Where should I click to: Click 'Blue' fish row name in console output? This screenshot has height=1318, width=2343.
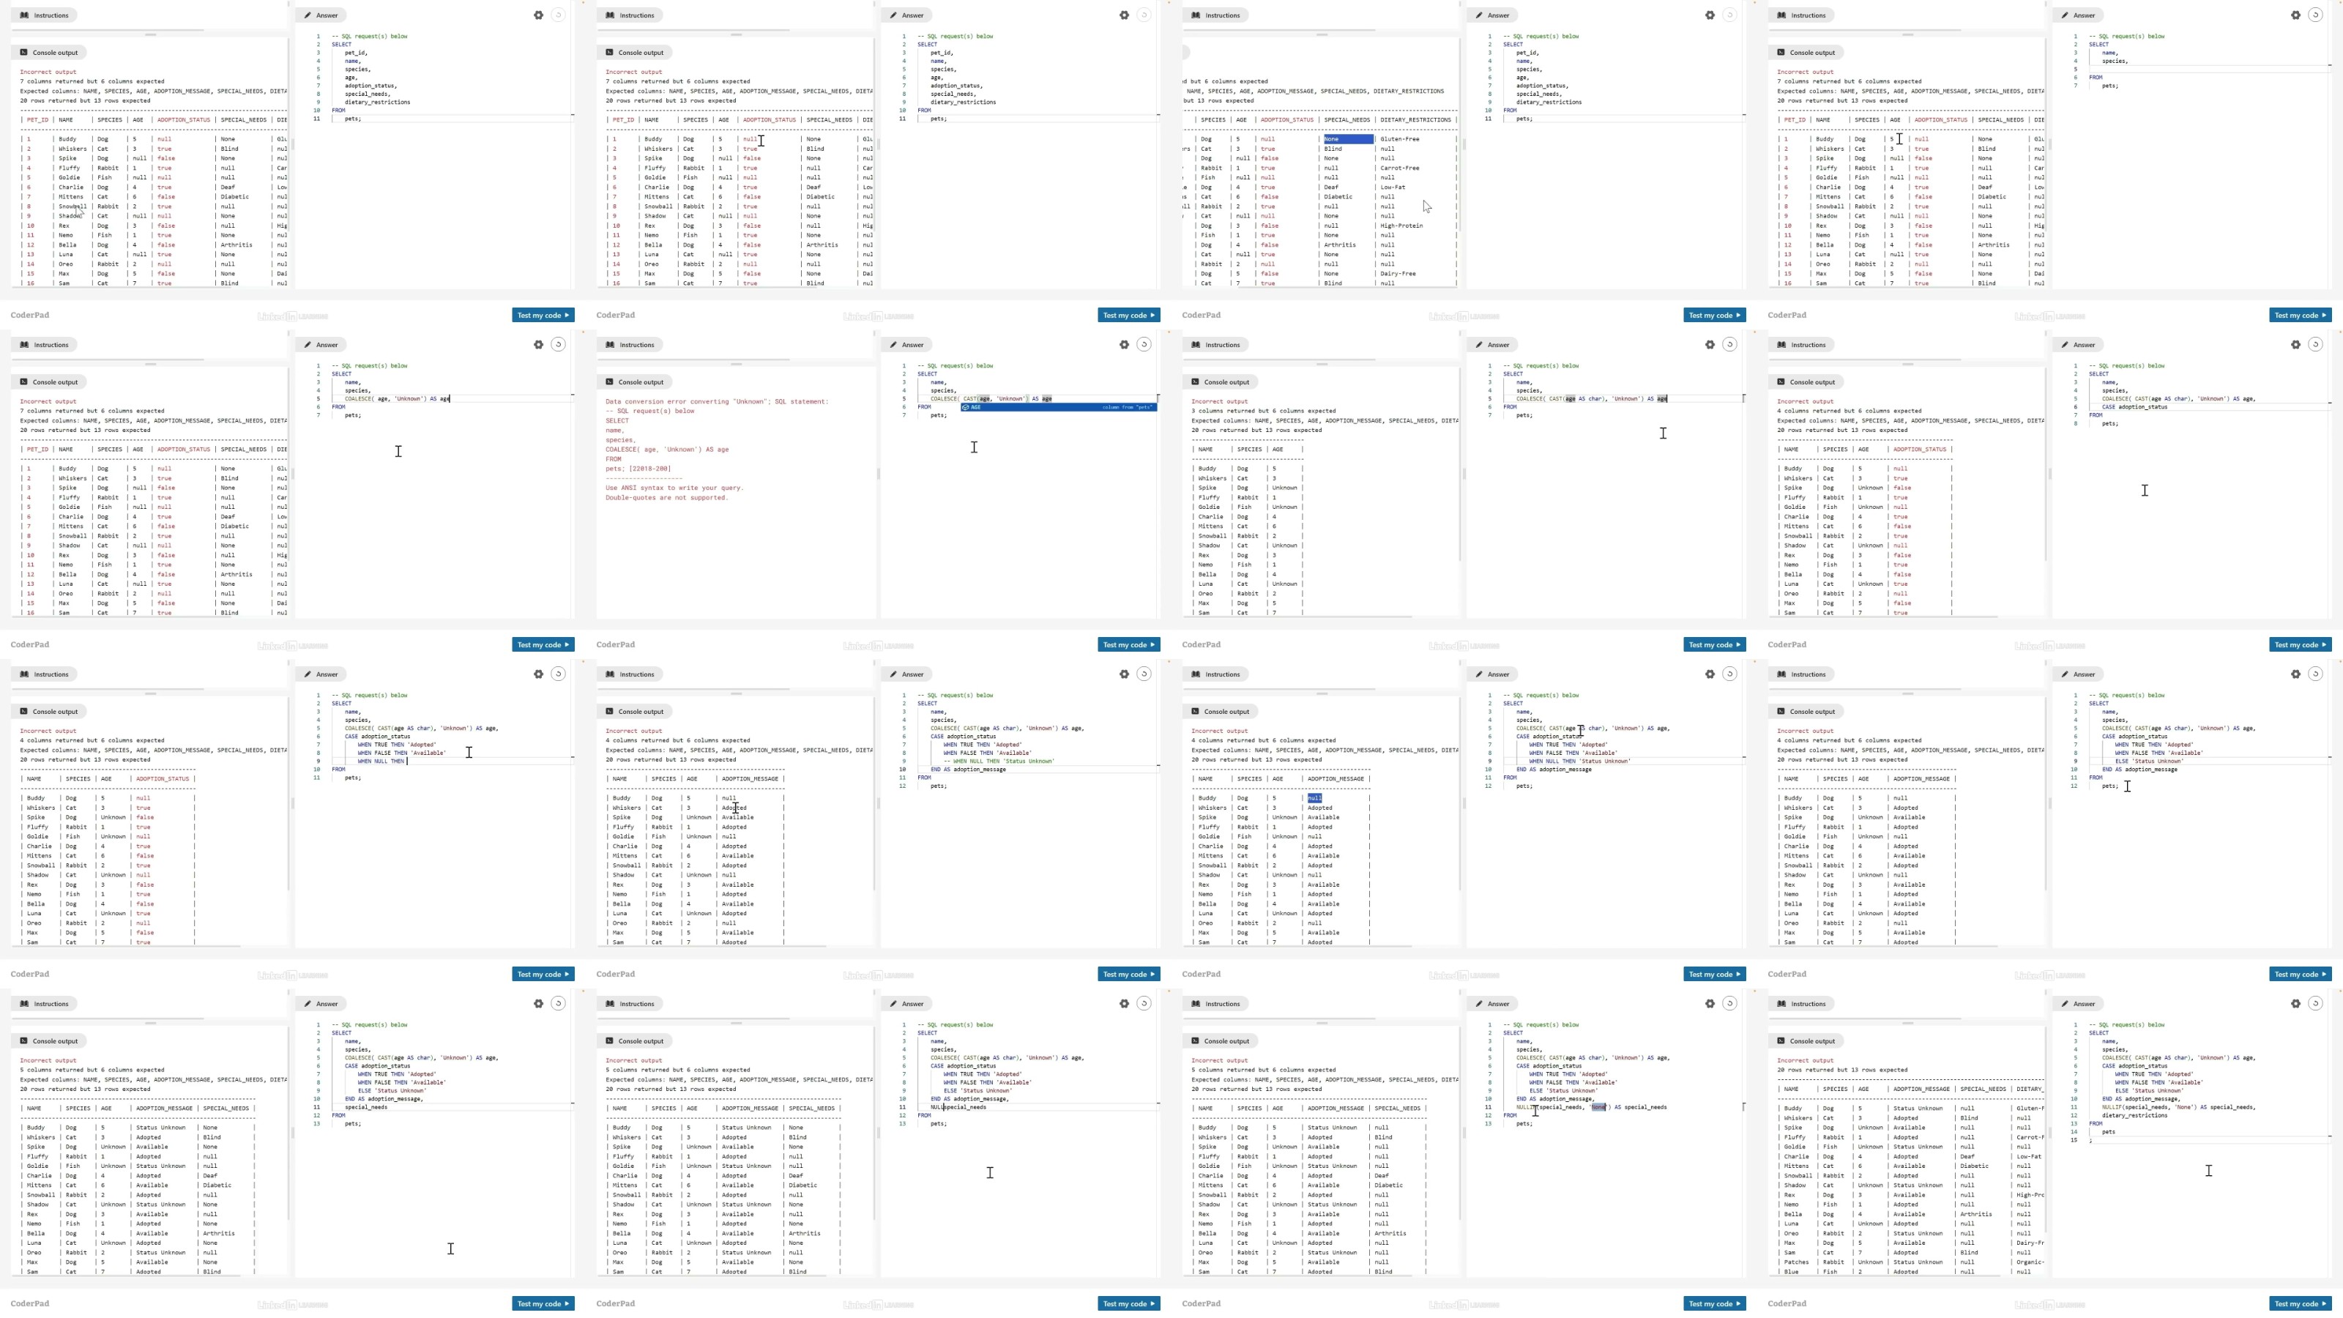pos(1791,1273)
